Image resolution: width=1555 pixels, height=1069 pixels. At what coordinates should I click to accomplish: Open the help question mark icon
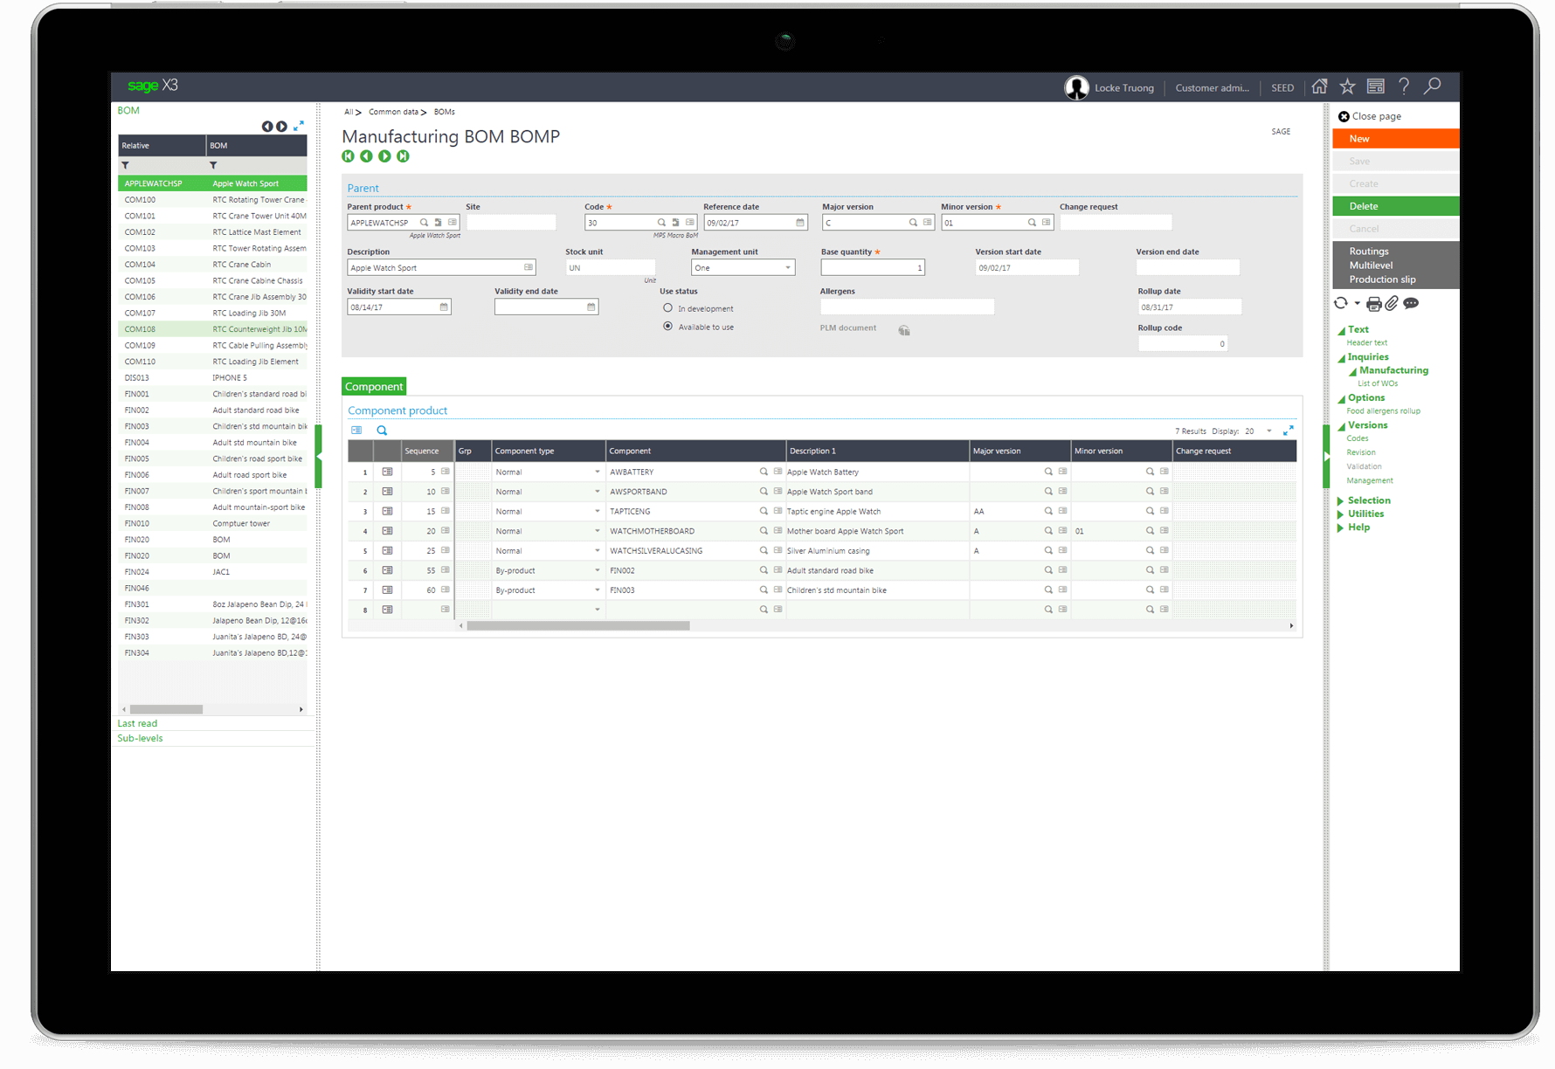click(x=1404, y=86)
